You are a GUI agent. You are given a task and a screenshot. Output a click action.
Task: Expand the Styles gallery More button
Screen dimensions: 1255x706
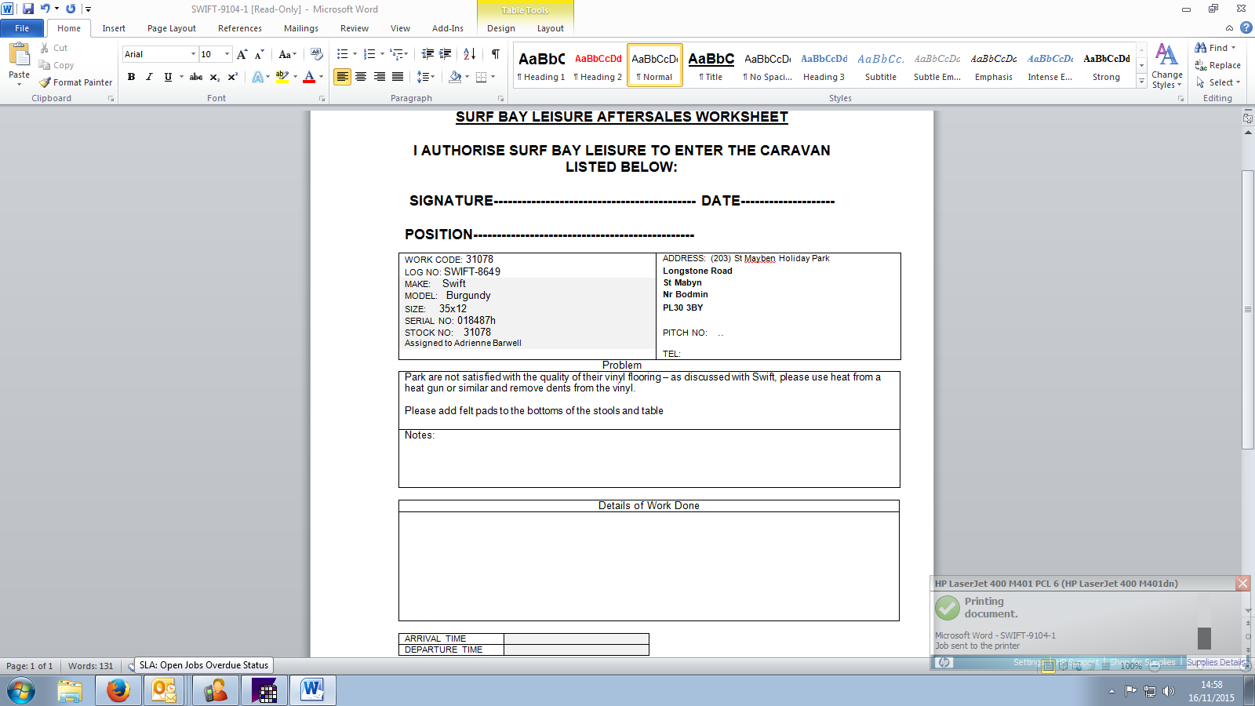coord(1141,82)
